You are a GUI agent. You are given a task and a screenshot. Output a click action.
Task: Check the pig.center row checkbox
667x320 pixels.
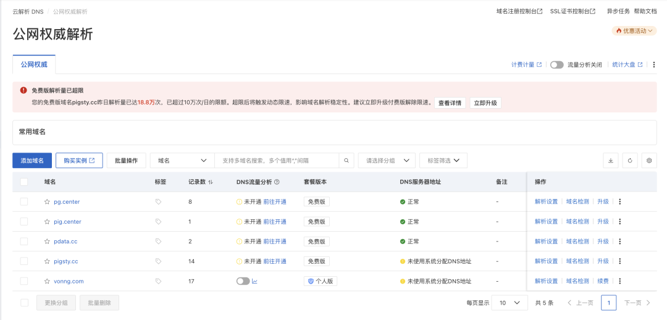click(x=24, y=222)
